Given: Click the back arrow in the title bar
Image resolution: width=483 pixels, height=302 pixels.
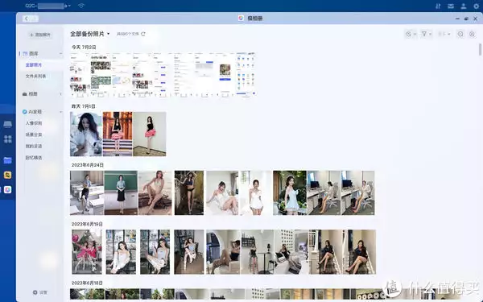Looking at the screenshot, I should (31, 19).
